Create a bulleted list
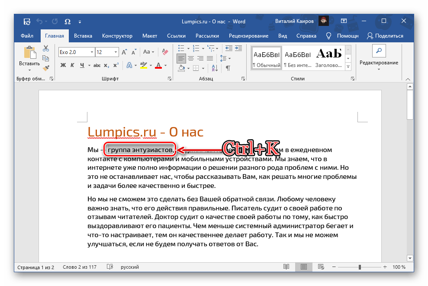Image resolution: width=428 pixels, height=286 pixels. [181, 48]
